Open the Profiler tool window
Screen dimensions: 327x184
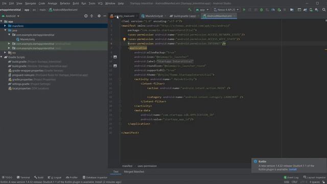(x=72, y=177)
